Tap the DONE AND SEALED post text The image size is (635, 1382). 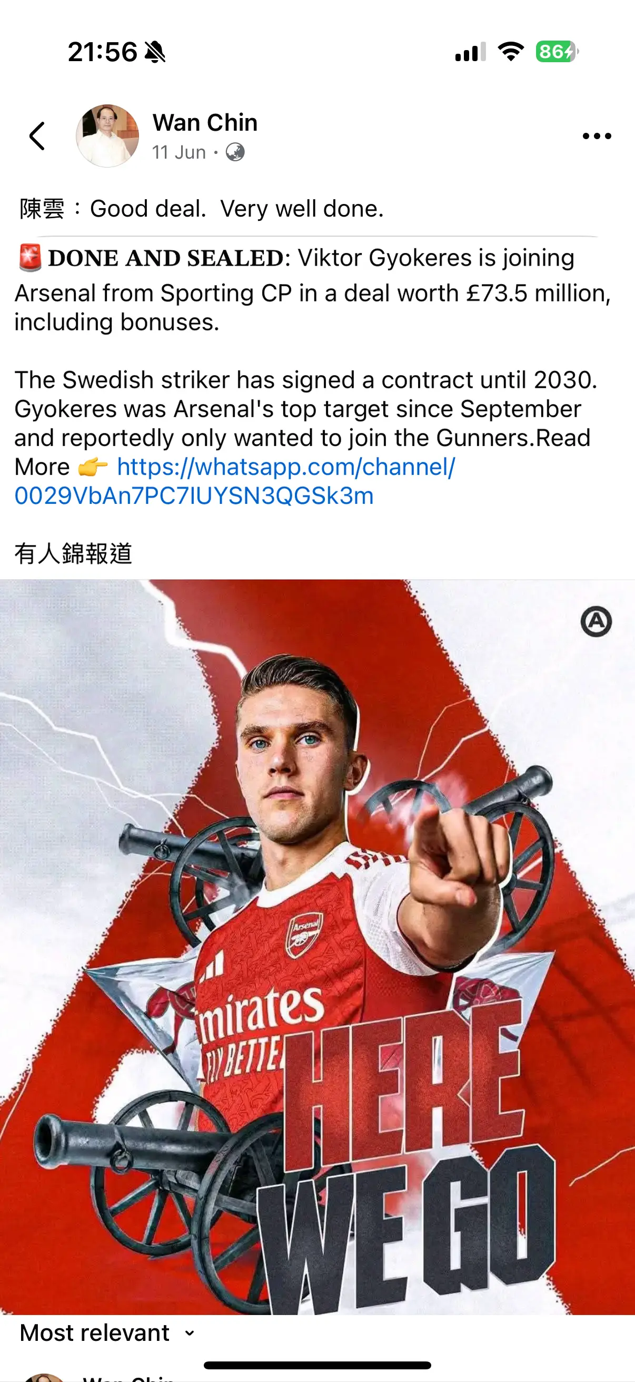tap(166, 258)
